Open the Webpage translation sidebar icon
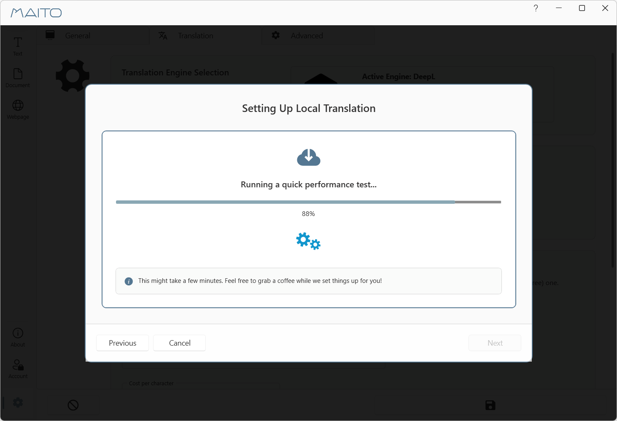The width and height of the screenshot is (617, 421). (18, 109)
